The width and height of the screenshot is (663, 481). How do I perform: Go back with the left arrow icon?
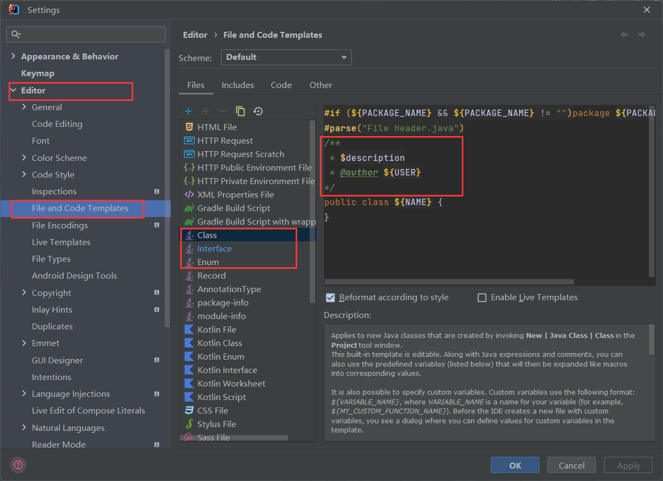[624, 35]
